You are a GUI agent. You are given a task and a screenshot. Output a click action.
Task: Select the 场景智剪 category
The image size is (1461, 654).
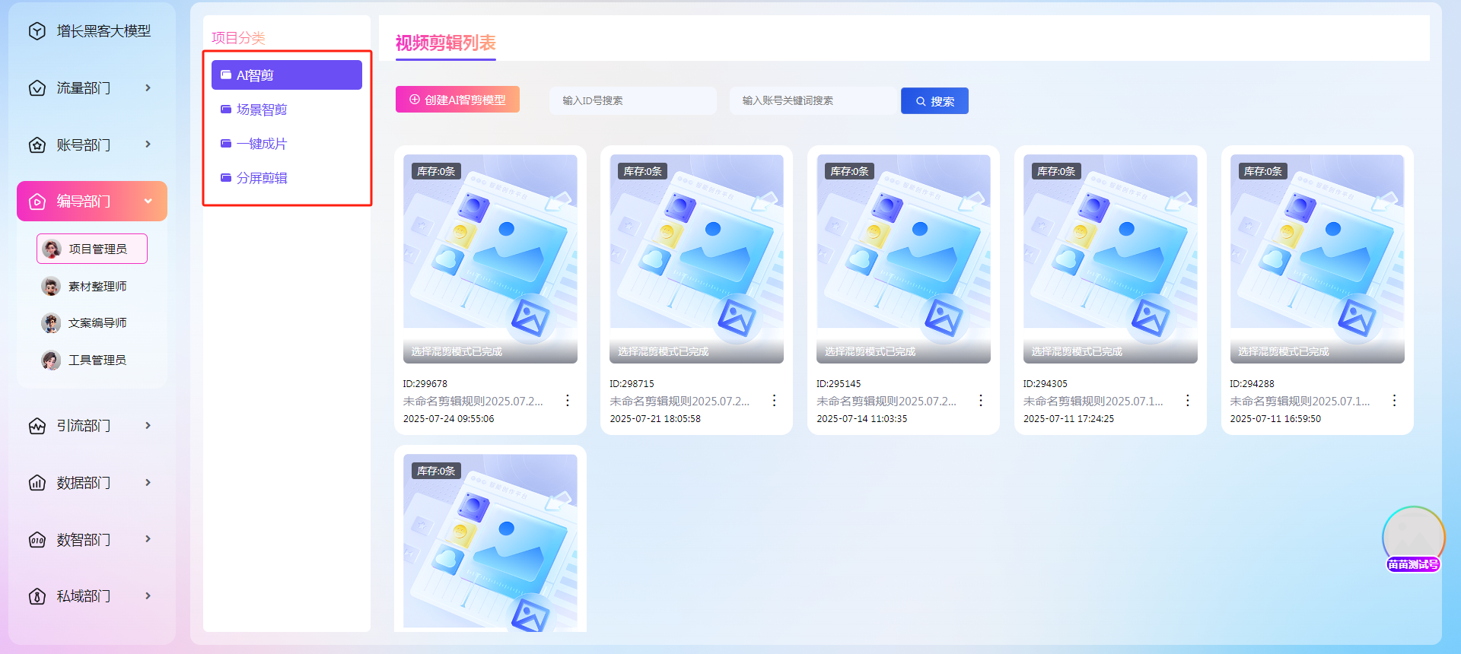287,110
